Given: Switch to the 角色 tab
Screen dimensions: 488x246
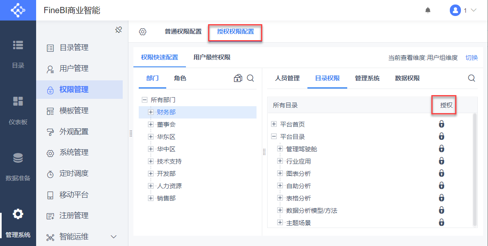Looking at the screenshot, I should (x=180, y=78).
